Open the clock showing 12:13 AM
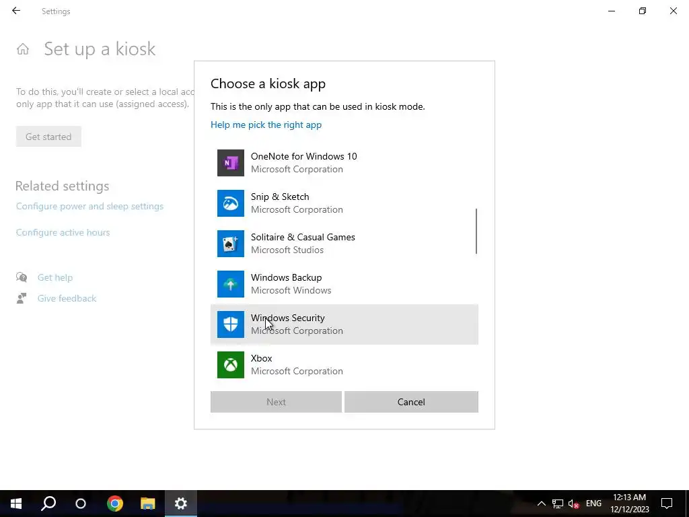Viewport: 689px width, 517px height. coord(629,504)
